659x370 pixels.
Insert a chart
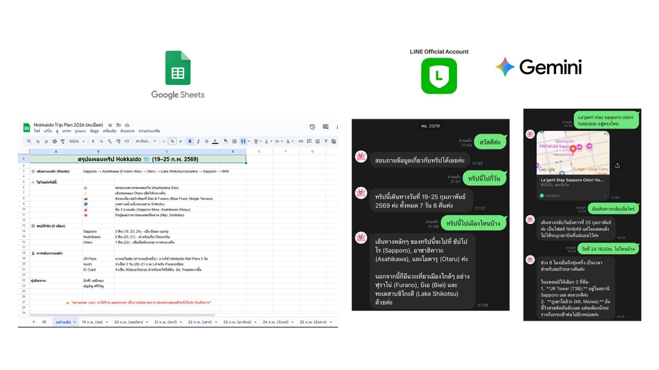[x=318, y=141]
